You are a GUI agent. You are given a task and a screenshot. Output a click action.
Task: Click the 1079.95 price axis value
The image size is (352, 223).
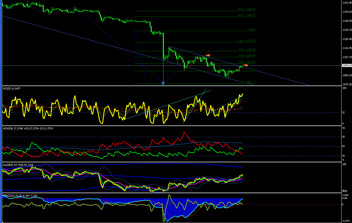pos(347,84)
